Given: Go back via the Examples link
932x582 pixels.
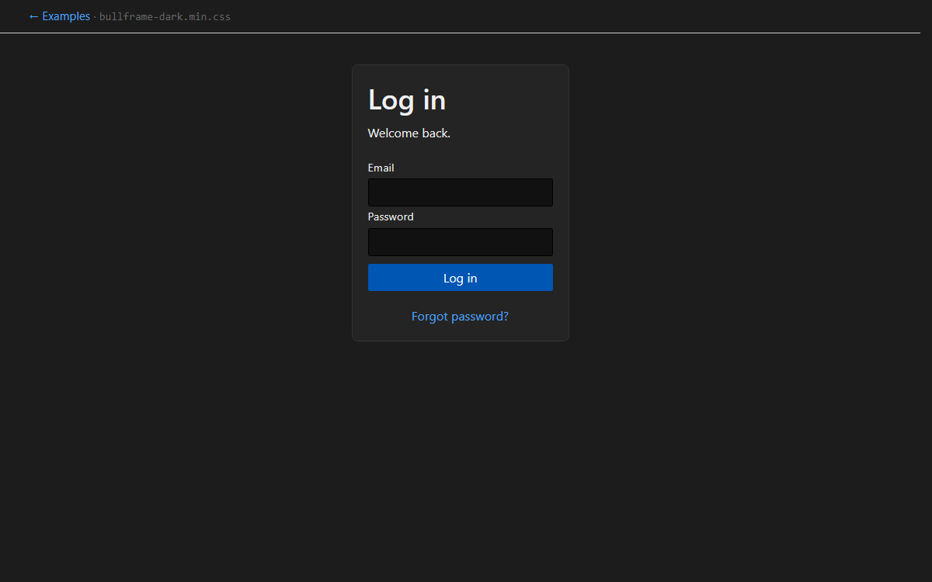Looking at the screenshot, I should click(59, 16).
